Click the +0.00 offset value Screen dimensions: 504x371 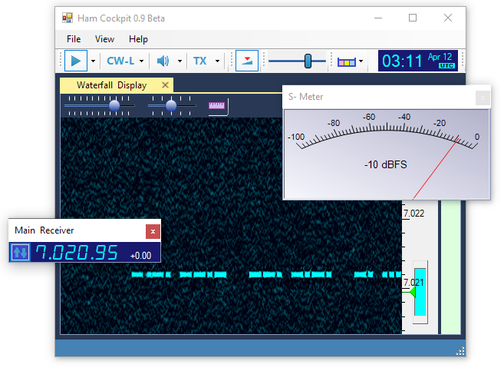(x=141, y=256)
